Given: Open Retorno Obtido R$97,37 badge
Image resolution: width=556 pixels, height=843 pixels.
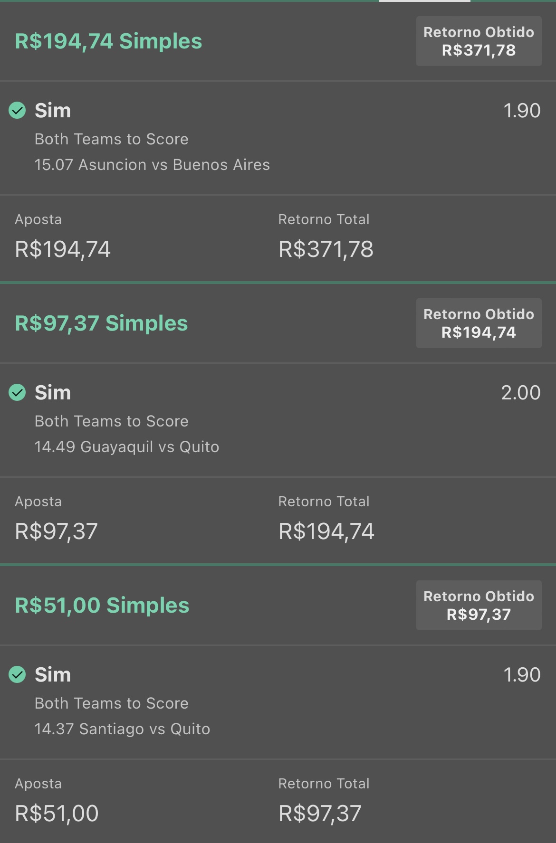Looking at the screenshot, I should tap(479, 605).
